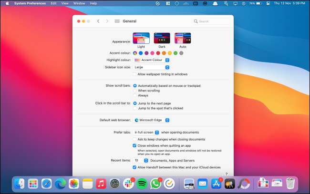Open the Help menu
The height and width of the screenshot is (194, 310).
pyautogui.click(x=93, y=3)
